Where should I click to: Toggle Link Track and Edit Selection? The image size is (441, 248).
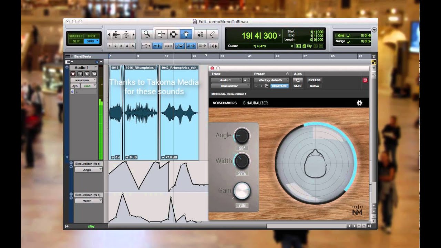click(202, 45)
